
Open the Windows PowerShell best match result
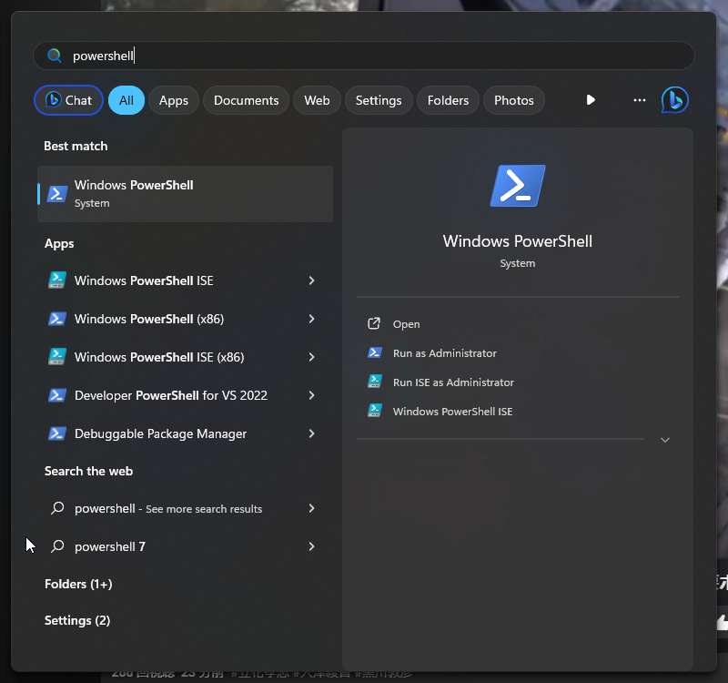pyautogui.click(x=186, y=194)
